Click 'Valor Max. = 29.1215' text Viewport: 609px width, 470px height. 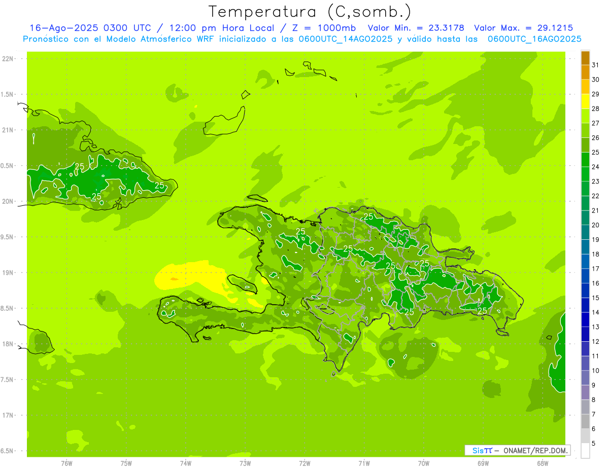523,28
